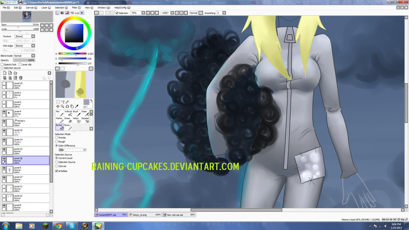The height and width of the screenshot is (230, 409).
Task: Hide Layer 4 using its eye icon
Action: [x=4, y=112]
